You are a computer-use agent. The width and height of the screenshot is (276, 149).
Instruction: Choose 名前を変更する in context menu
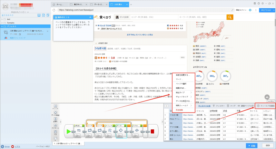coord(183,75)
